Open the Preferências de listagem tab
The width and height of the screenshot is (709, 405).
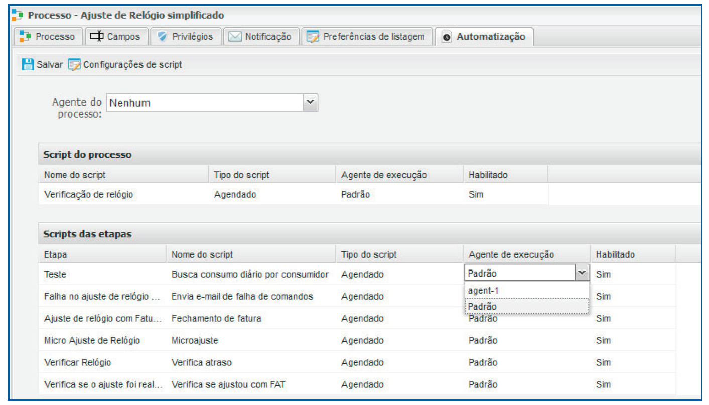tap(373, 37)
